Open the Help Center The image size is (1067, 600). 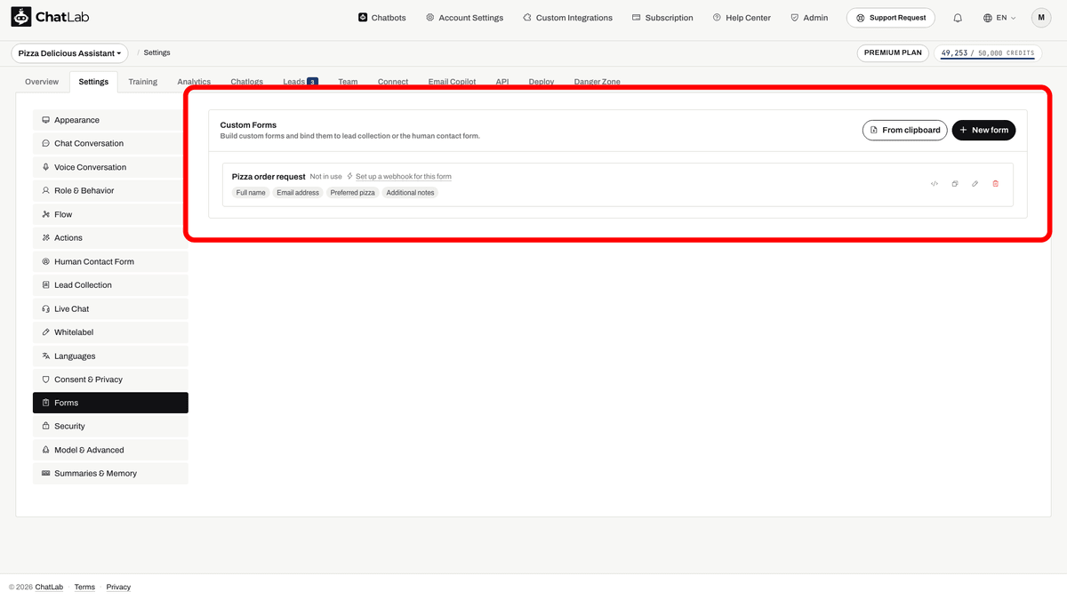[x=742, y=18]
